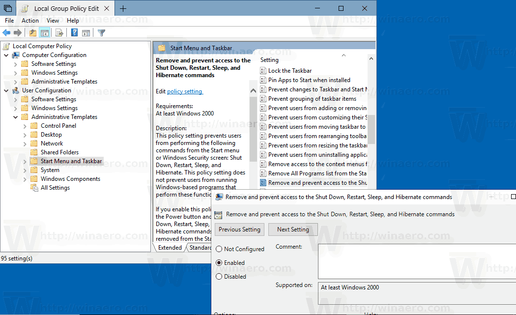Screen dimensions: 516x315
Task: Open Help using the question mark toolbar icon
Action: [x=74, y=33]
